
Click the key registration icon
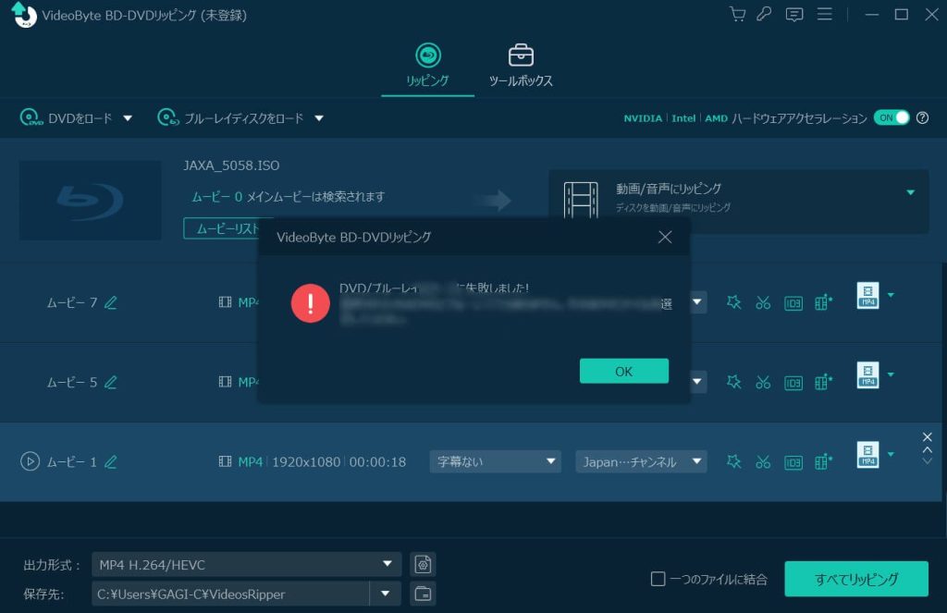(764, 14)
